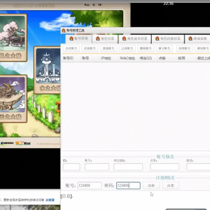
Task: Focus the 绑定QQ input field
Action: click(128, 167)
